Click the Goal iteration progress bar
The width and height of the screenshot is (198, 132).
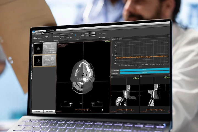click(x=145, y=73)
